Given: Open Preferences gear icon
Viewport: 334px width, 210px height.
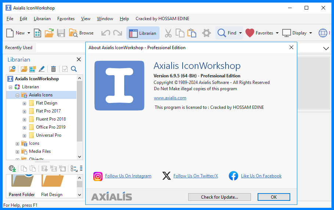Looking at the screenshot, I should click(x=206, y=33).
